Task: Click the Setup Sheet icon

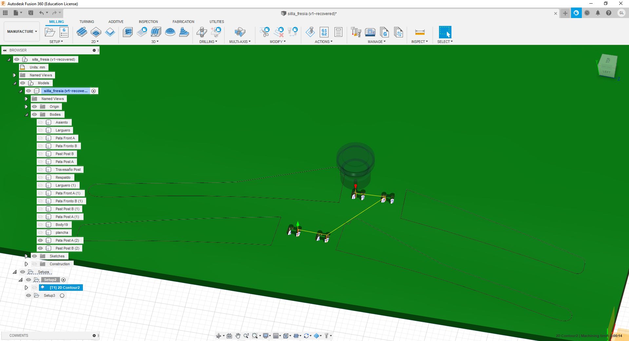Action: (338, 32)
